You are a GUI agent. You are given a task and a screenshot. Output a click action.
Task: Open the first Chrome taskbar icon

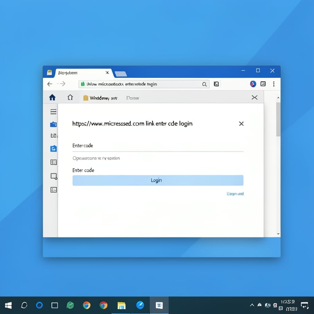coord(86,305)
